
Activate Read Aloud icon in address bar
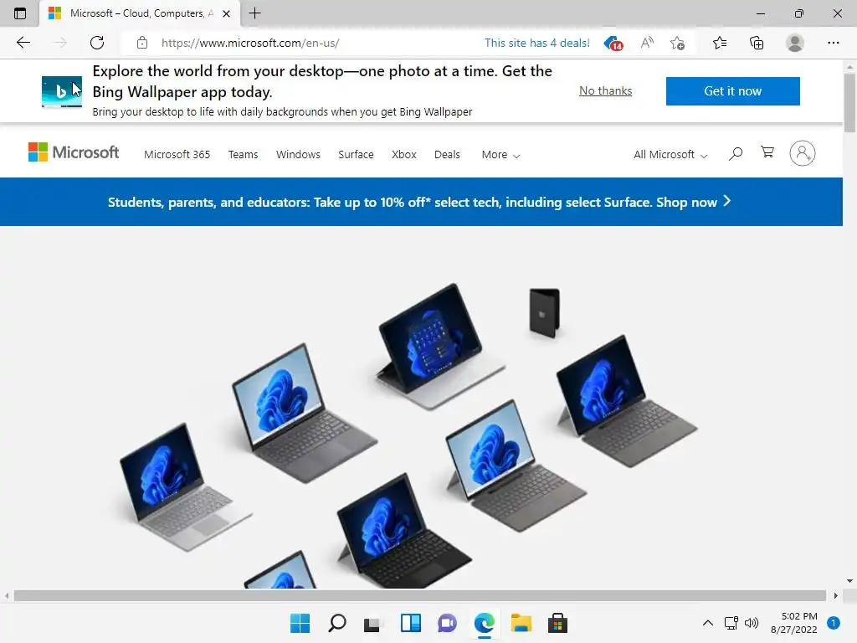pyautogui.click(x=647, y=43)
